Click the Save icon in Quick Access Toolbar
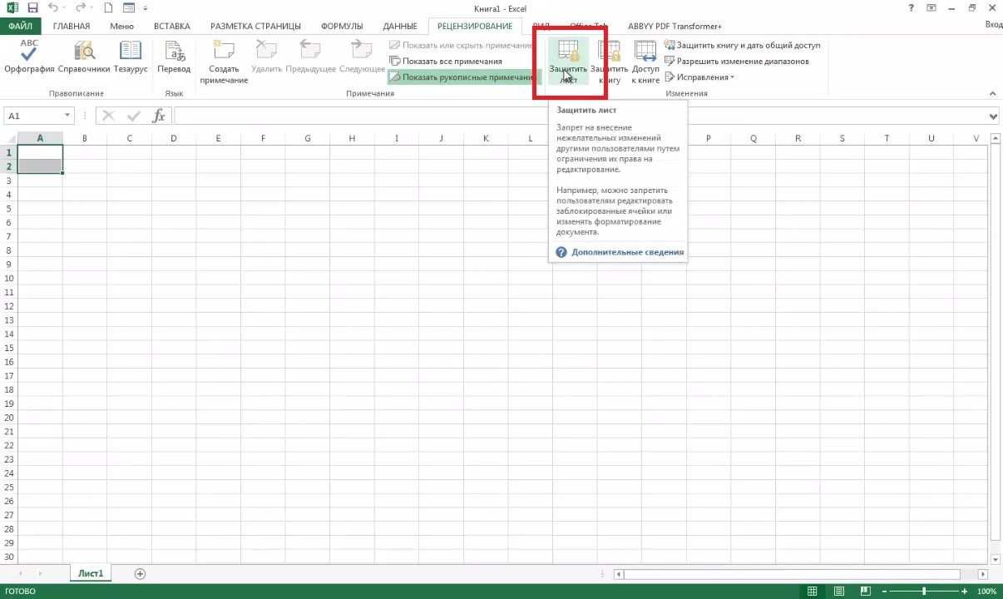 tap(32, 7)
